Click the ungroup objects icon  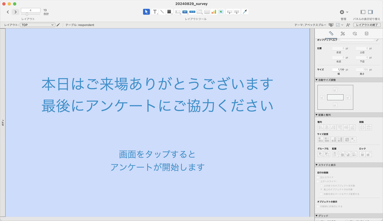(x=327, y=154)
